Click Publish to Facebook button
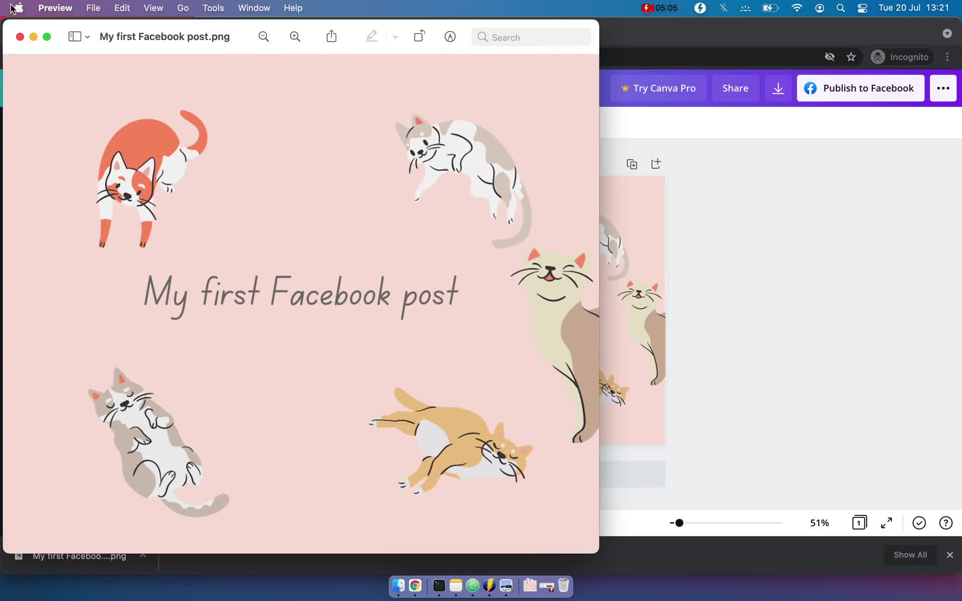The height and width of the screenshot is (601, 962). (860, 88)
